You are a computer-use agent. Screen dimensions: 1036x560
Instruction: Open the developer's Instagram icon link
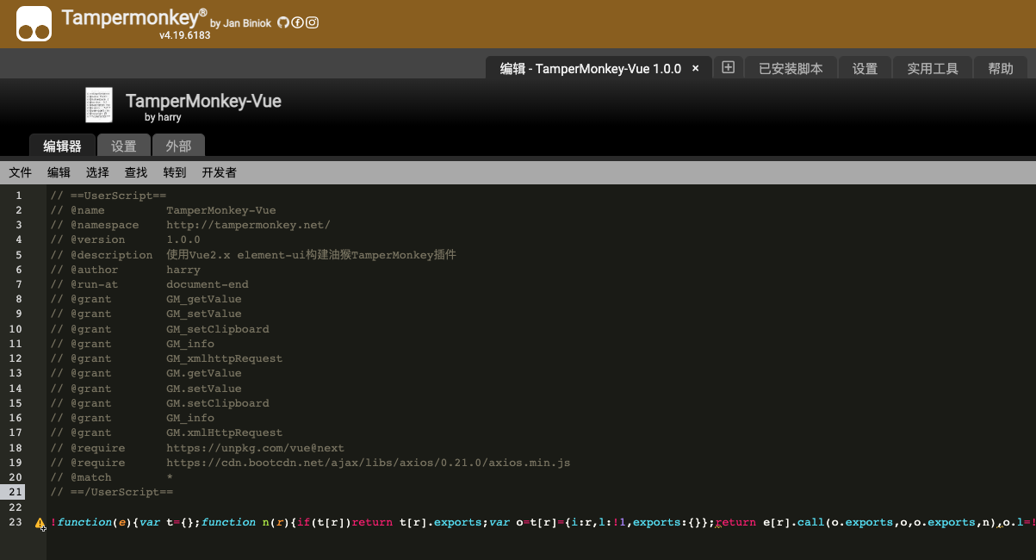313,22
